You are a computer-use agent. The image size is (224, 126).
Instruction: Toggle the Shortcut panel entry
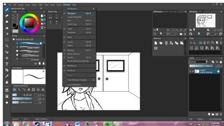click(79, 70)
